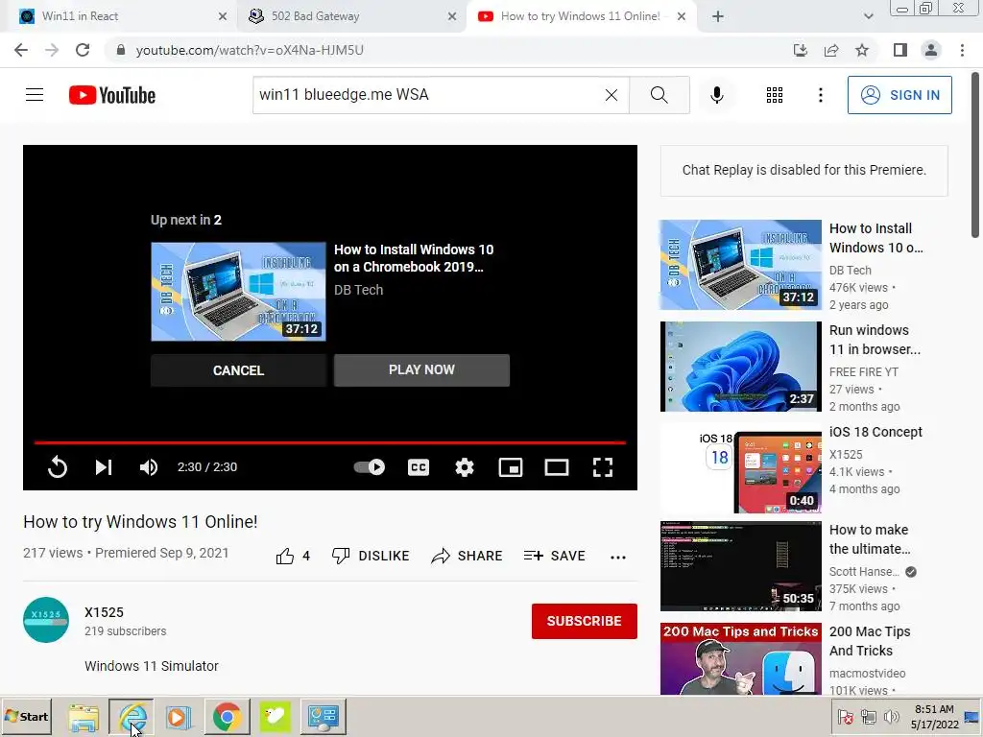
Task: Bookmark this page with the star
Action: (x=862, y=50)
